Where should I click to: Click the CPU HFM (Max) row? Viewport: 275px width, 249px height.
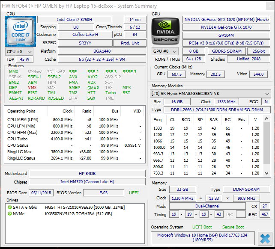pos(75,133)
